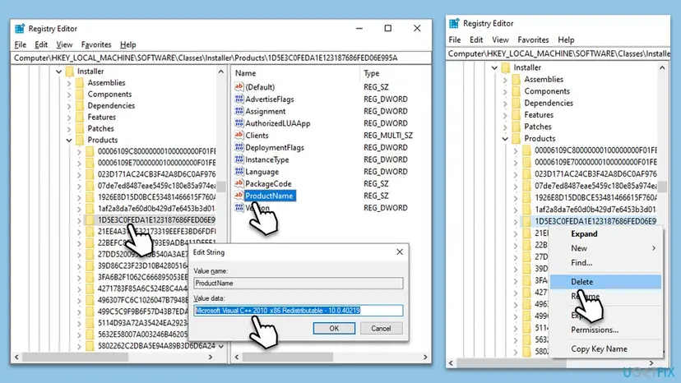The height and width of the screenshot is (383, 681).
Task: Open the View menu in right window
Action: coord(500,40)
